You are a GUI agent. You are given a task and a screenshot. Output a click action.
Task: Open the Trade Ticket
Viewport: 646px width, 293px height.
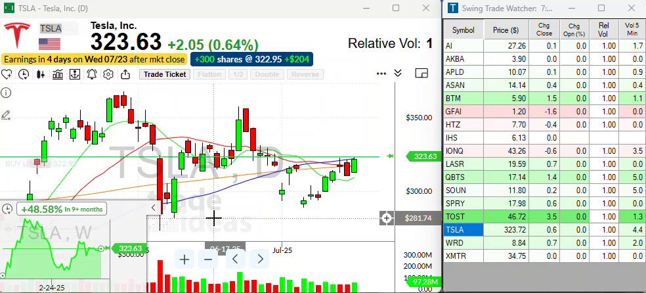(165, 75)
